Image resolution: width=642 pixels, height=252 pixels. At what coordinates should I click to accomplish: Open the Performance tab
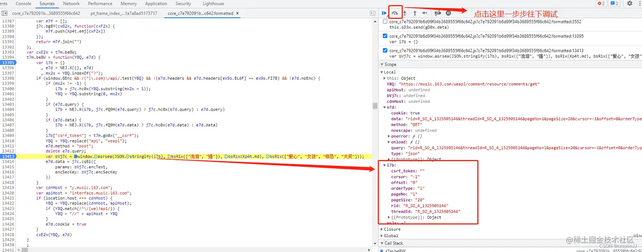100,3
